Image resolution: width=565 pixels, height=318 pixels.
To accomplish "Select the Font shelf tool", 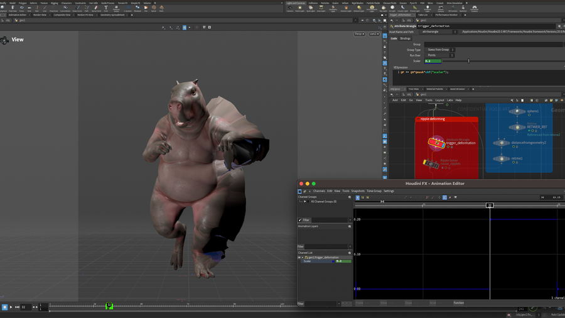I will (x=106, y=9).
